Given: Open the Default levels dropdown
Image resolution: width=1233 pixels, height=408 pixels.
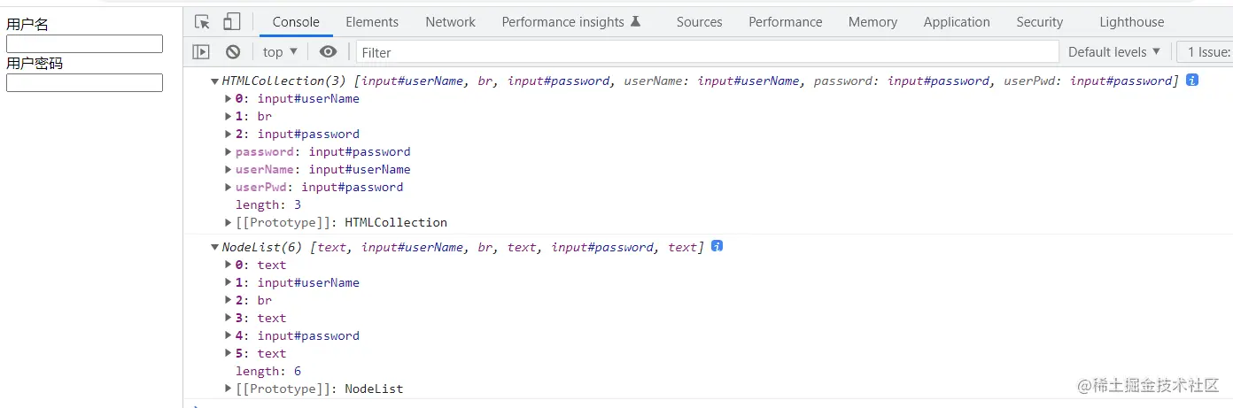Looking at the screenshot, I should [x=1113, y=52].
